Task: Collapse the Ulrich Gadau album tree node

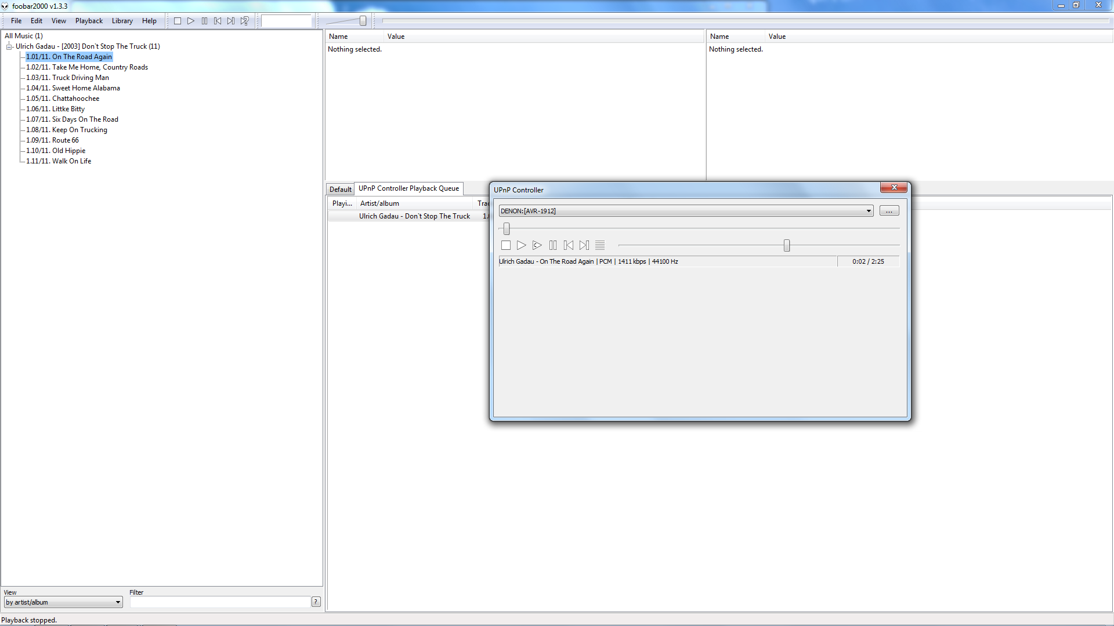Action: point(9,46)
